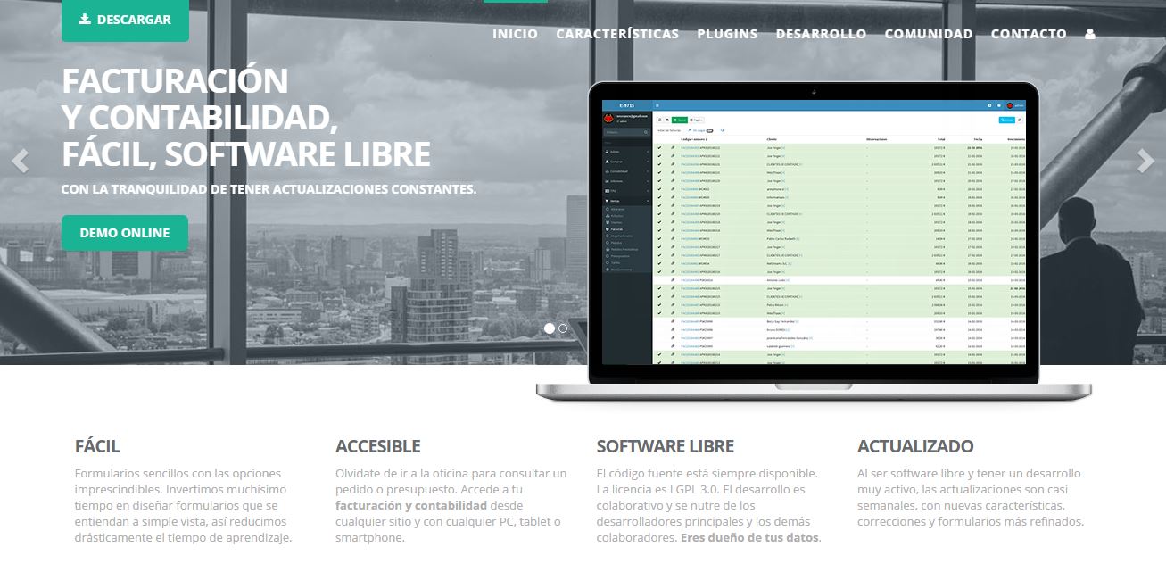Go to previous slide with left arrow
This screenshot has width=1166, height=564.
coord(20,161)
